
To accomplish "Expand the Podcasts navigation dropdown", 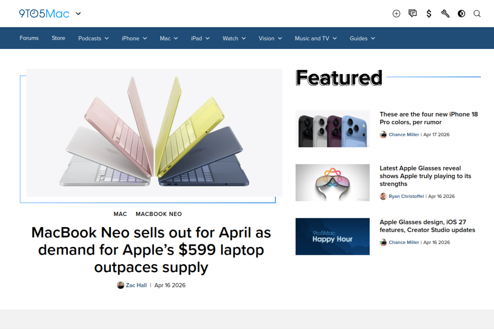I will click(x=93, y=38).
